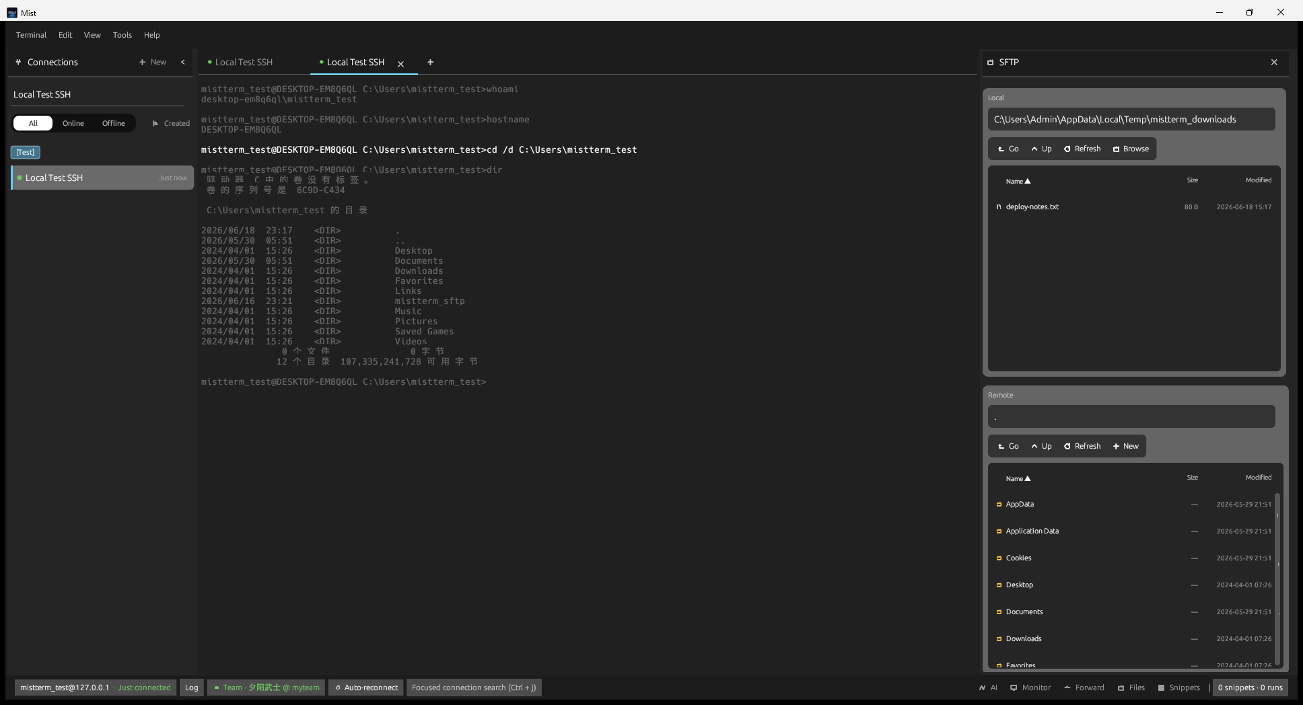The height and width of the screenshot is (705, 1303).
Task: Open the Edit menu
Action: click(65, 35)
